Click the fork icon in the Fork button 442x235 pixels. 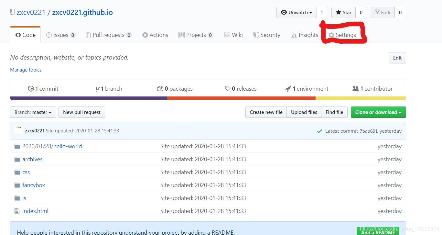377,12
